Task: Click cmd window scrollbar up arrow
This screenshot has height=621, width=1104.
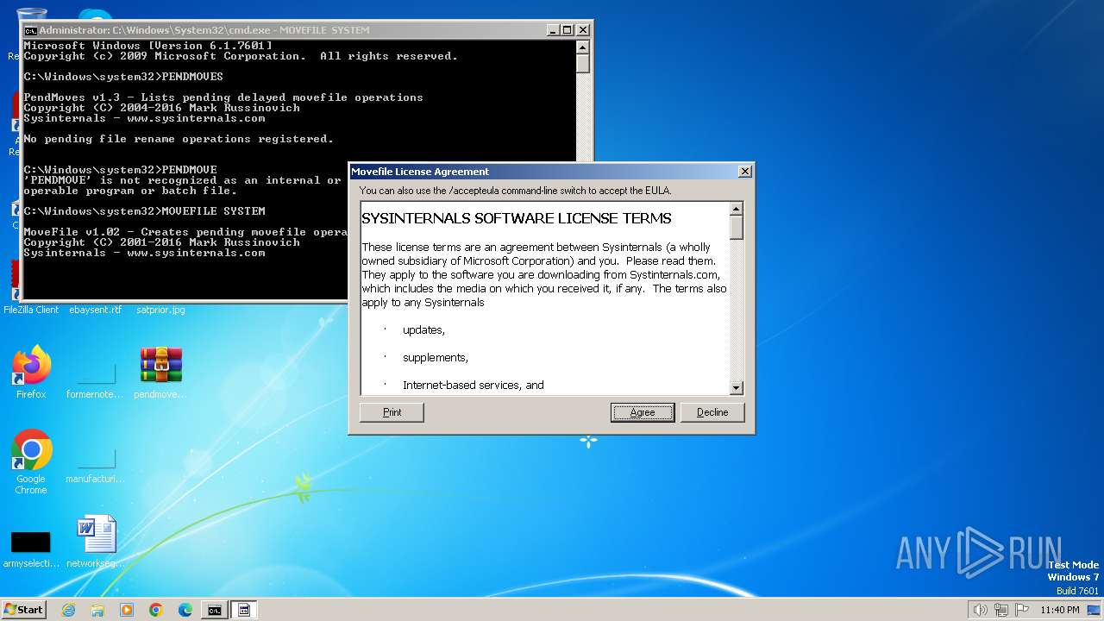Action: tap(583, 47)
